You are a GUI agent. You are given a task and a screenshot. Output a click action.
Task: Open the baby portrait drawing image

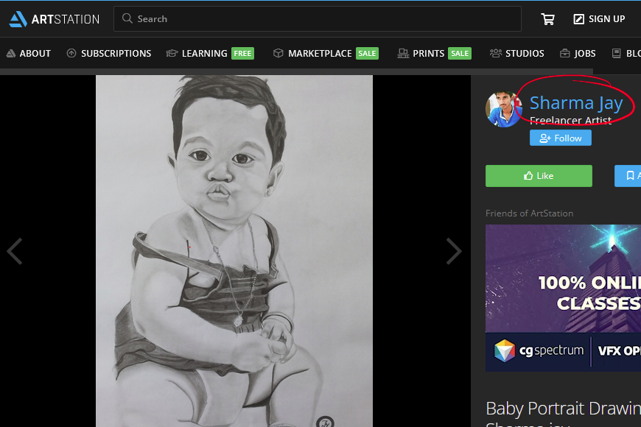click(x=234, y=251)
